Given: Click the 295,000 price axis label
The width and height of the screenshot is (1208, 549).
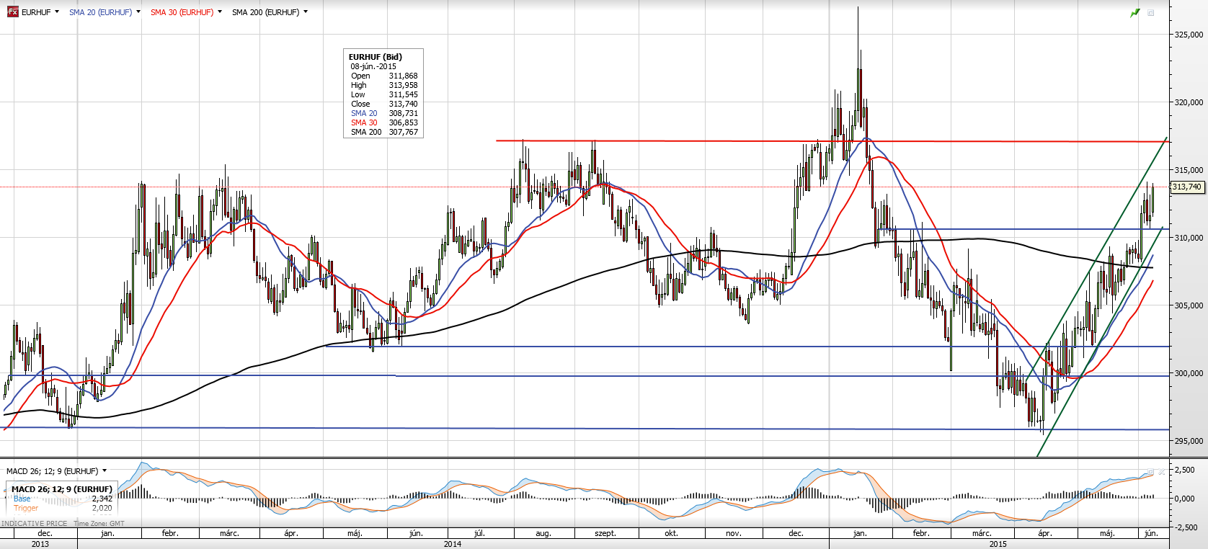Looking at the screenshot, I should coord(1189,441).
